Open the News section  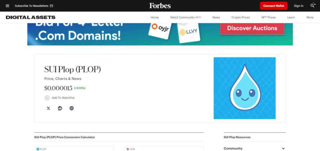[216, 17]
